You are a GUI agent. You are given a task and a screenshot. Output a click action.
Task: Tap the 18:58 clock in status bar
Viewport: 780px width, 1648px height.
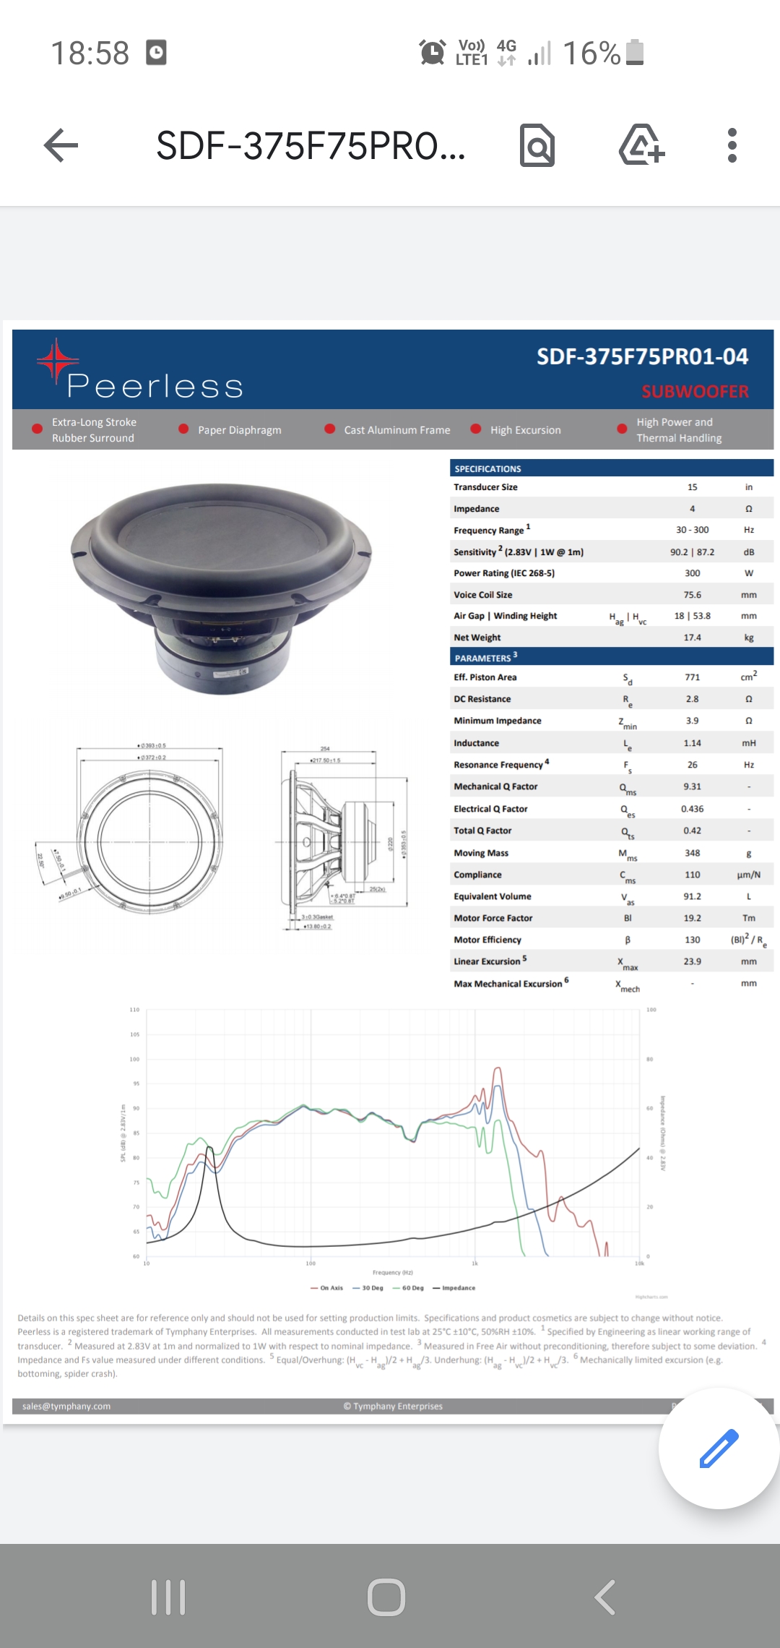coord(90,53)
